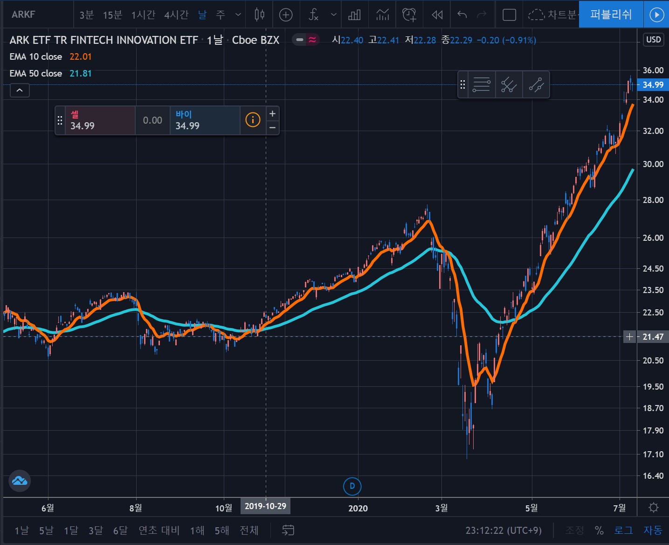Select the 3분 timeframe
This screenshot has height=545, width=669.
pos(86,15)
